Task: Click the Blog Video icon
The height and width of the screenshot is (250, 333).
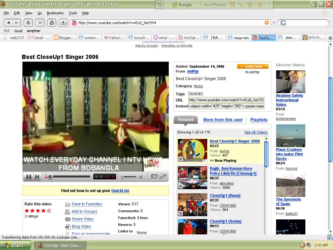Action: pos(68,227)
